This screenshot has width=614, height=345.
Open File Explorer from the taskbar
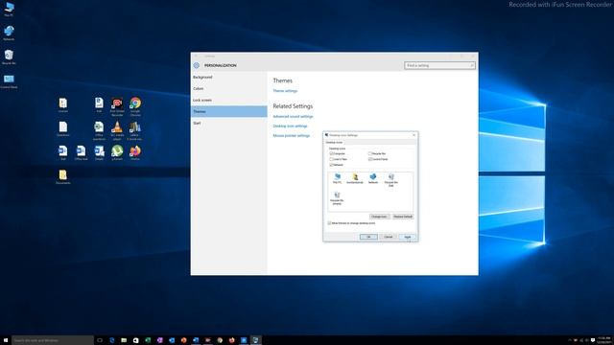click(x=124, y=340)
